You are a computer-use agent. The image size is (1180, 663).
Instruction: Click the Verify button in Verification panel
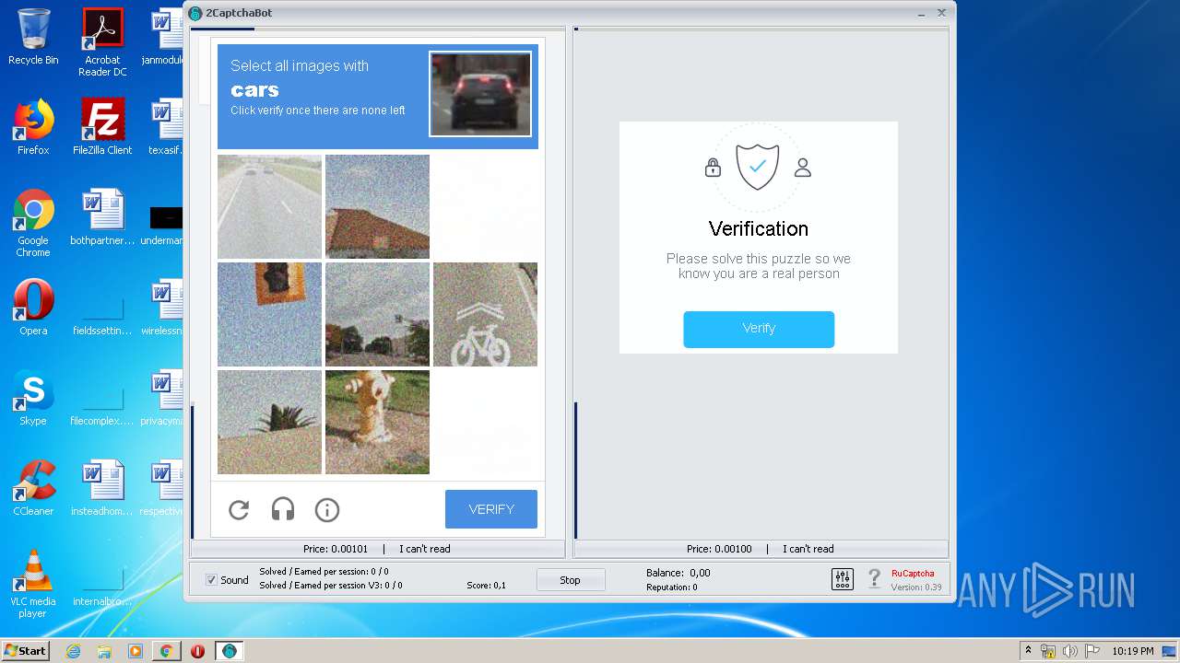pyautogui.click(x=759, y=329)
